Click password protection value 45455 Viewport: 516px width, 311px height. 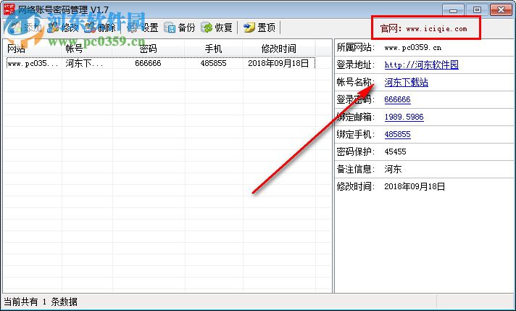tap(395, 152)
